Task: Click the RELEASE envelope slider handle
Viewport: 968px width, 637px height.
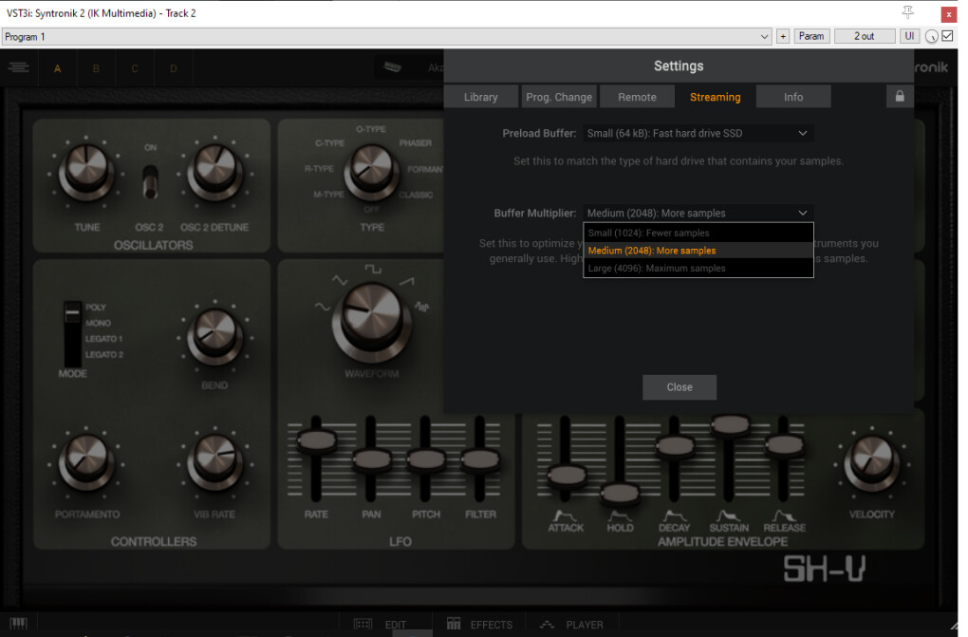Action: pos(785,445)
